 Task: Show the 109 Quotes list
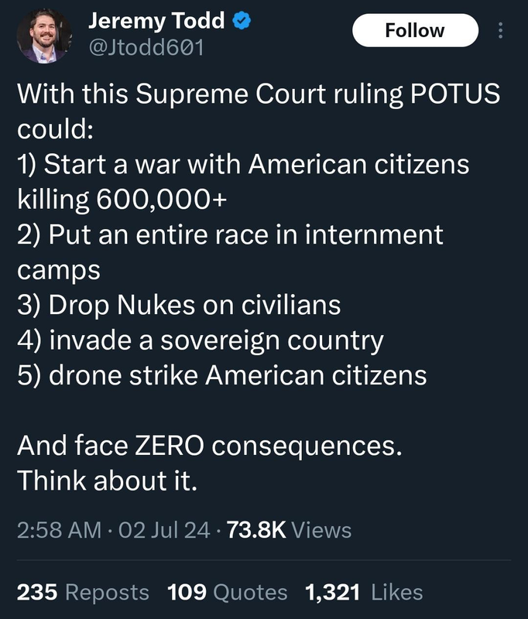(x=227, y=592)
